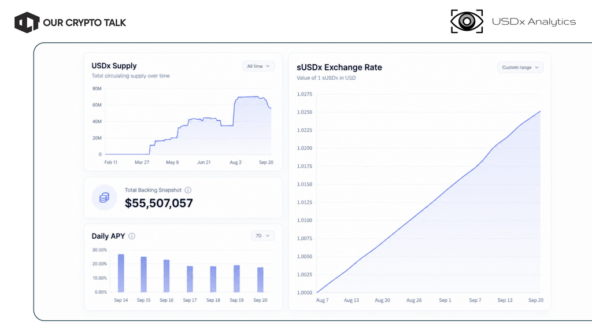Click the Mar 27 label on supply chart

[x=142, y=162]
